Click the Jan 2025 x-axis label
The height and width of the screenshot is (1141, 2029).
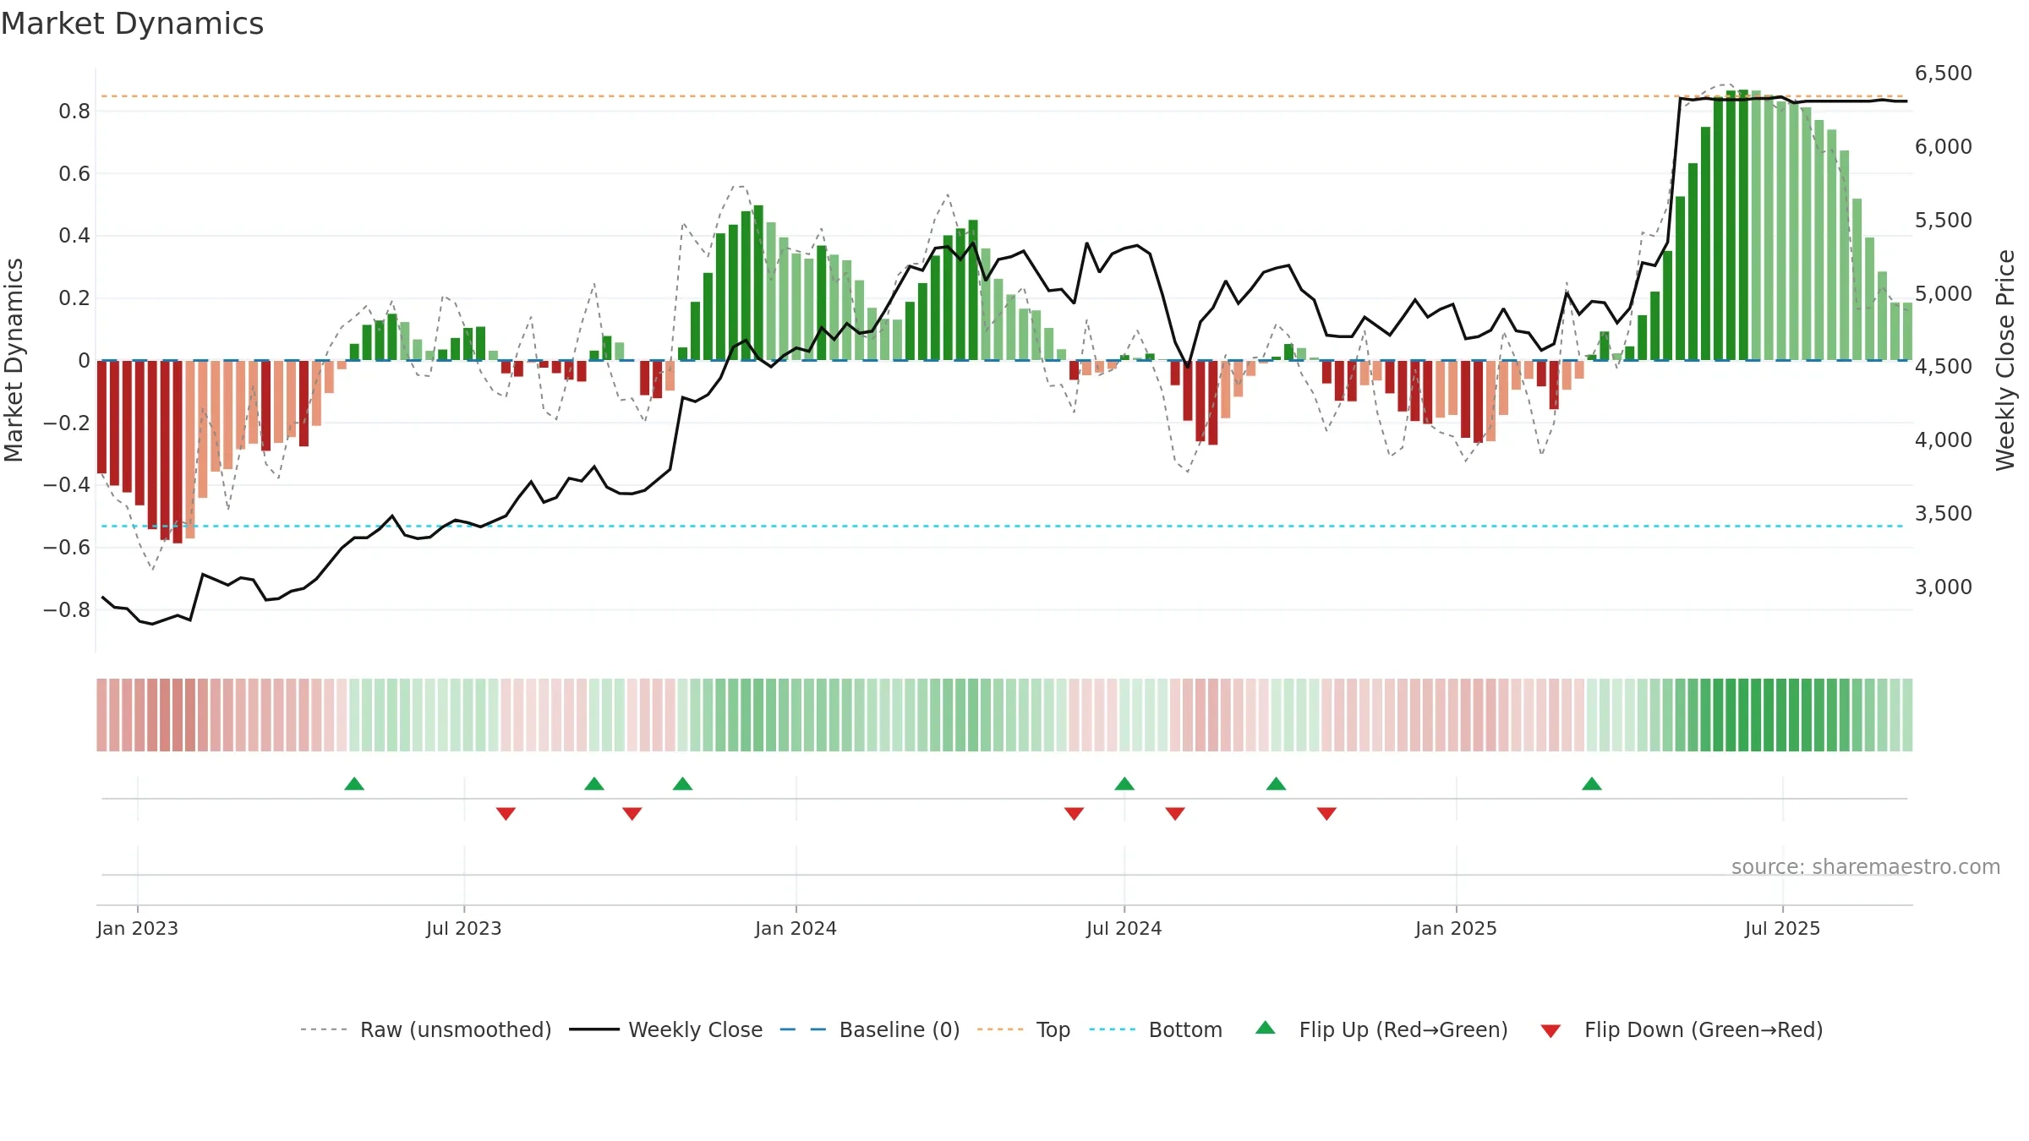1457,928
